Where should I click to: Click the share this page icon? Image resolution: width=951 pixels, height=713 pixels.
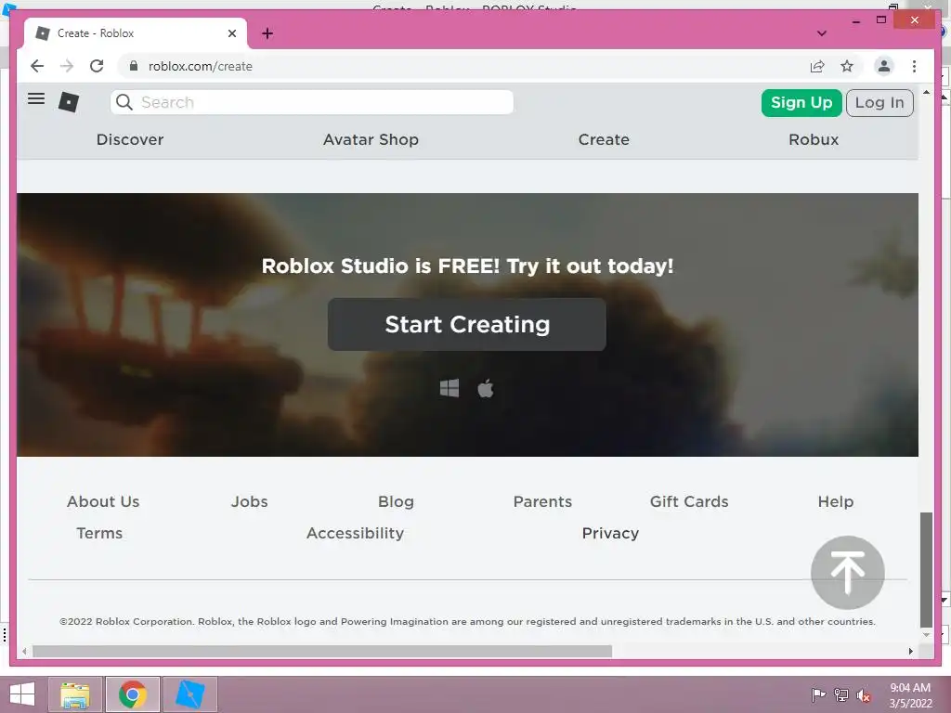[x=817, y=66]
